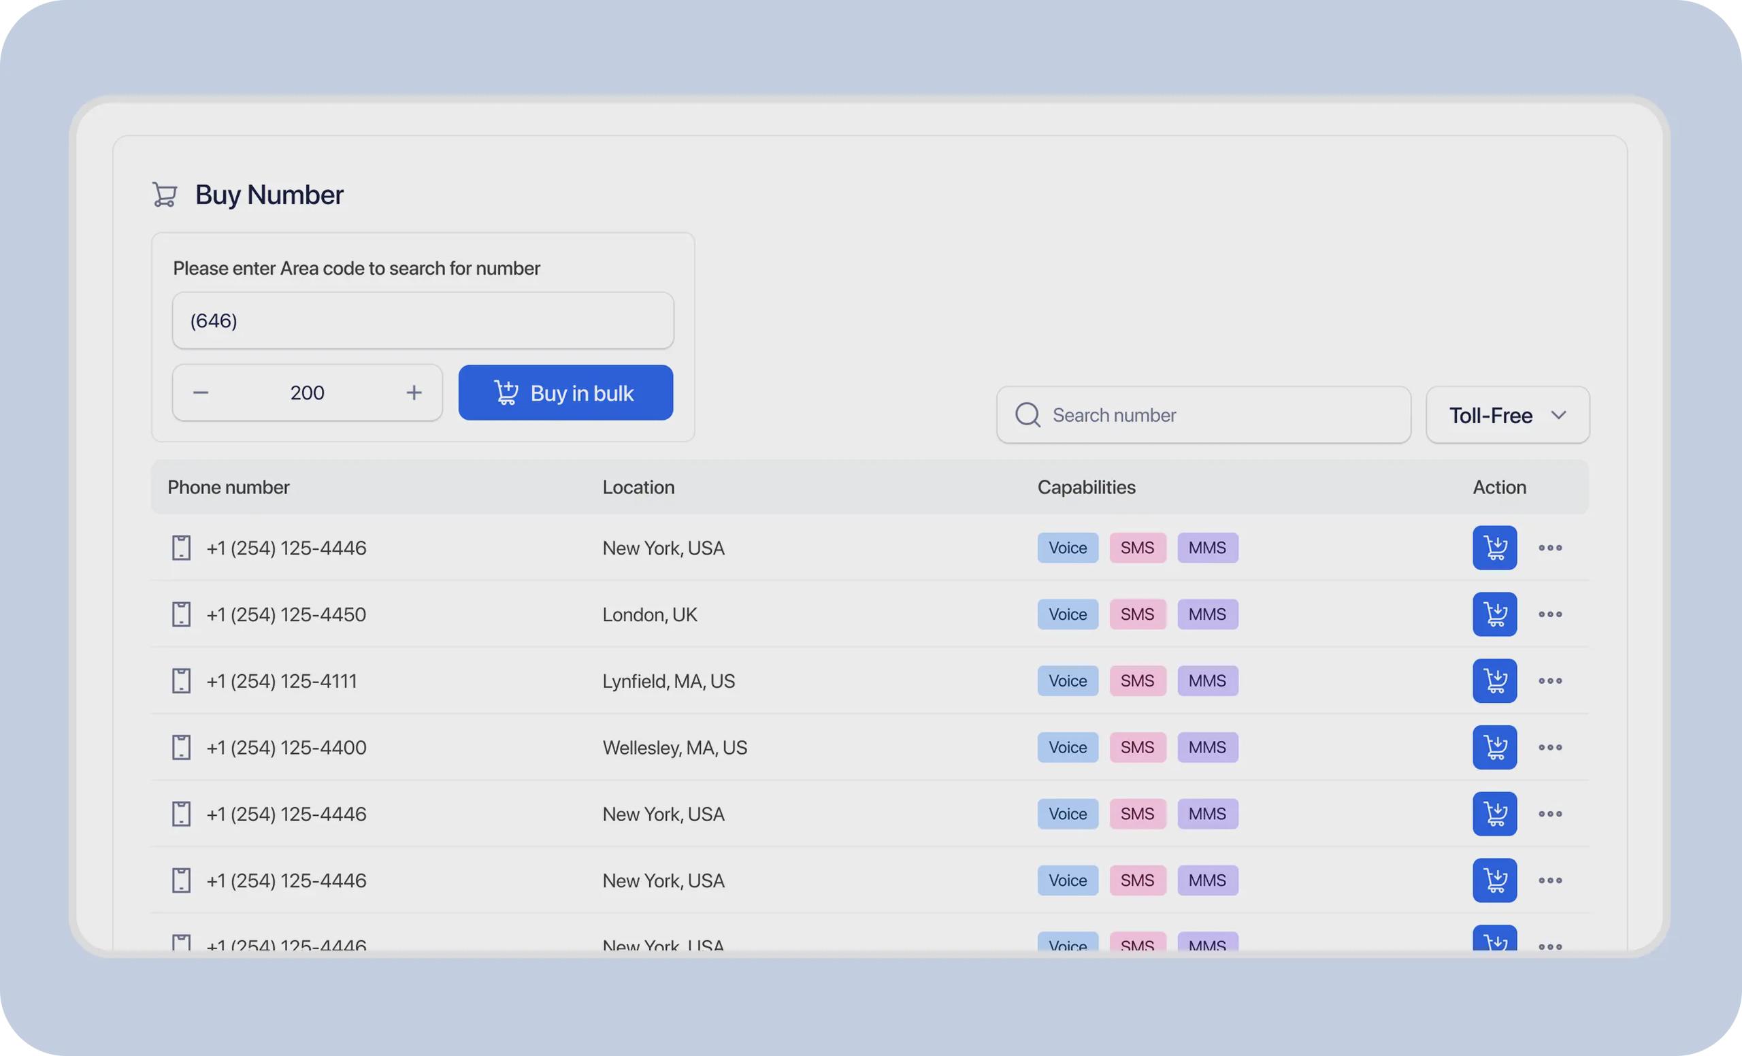Click the MMS tag on Wellesley row
Image resolution: width=1742 pixels, height=1056 pixels.
pyautogui.click(x=1207, y=747)
